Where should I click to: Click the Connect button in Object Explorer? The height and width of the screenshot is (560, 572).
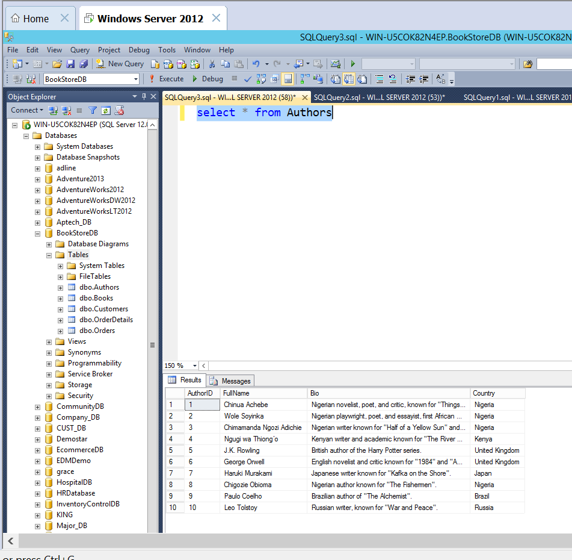(x=23, y=110)
